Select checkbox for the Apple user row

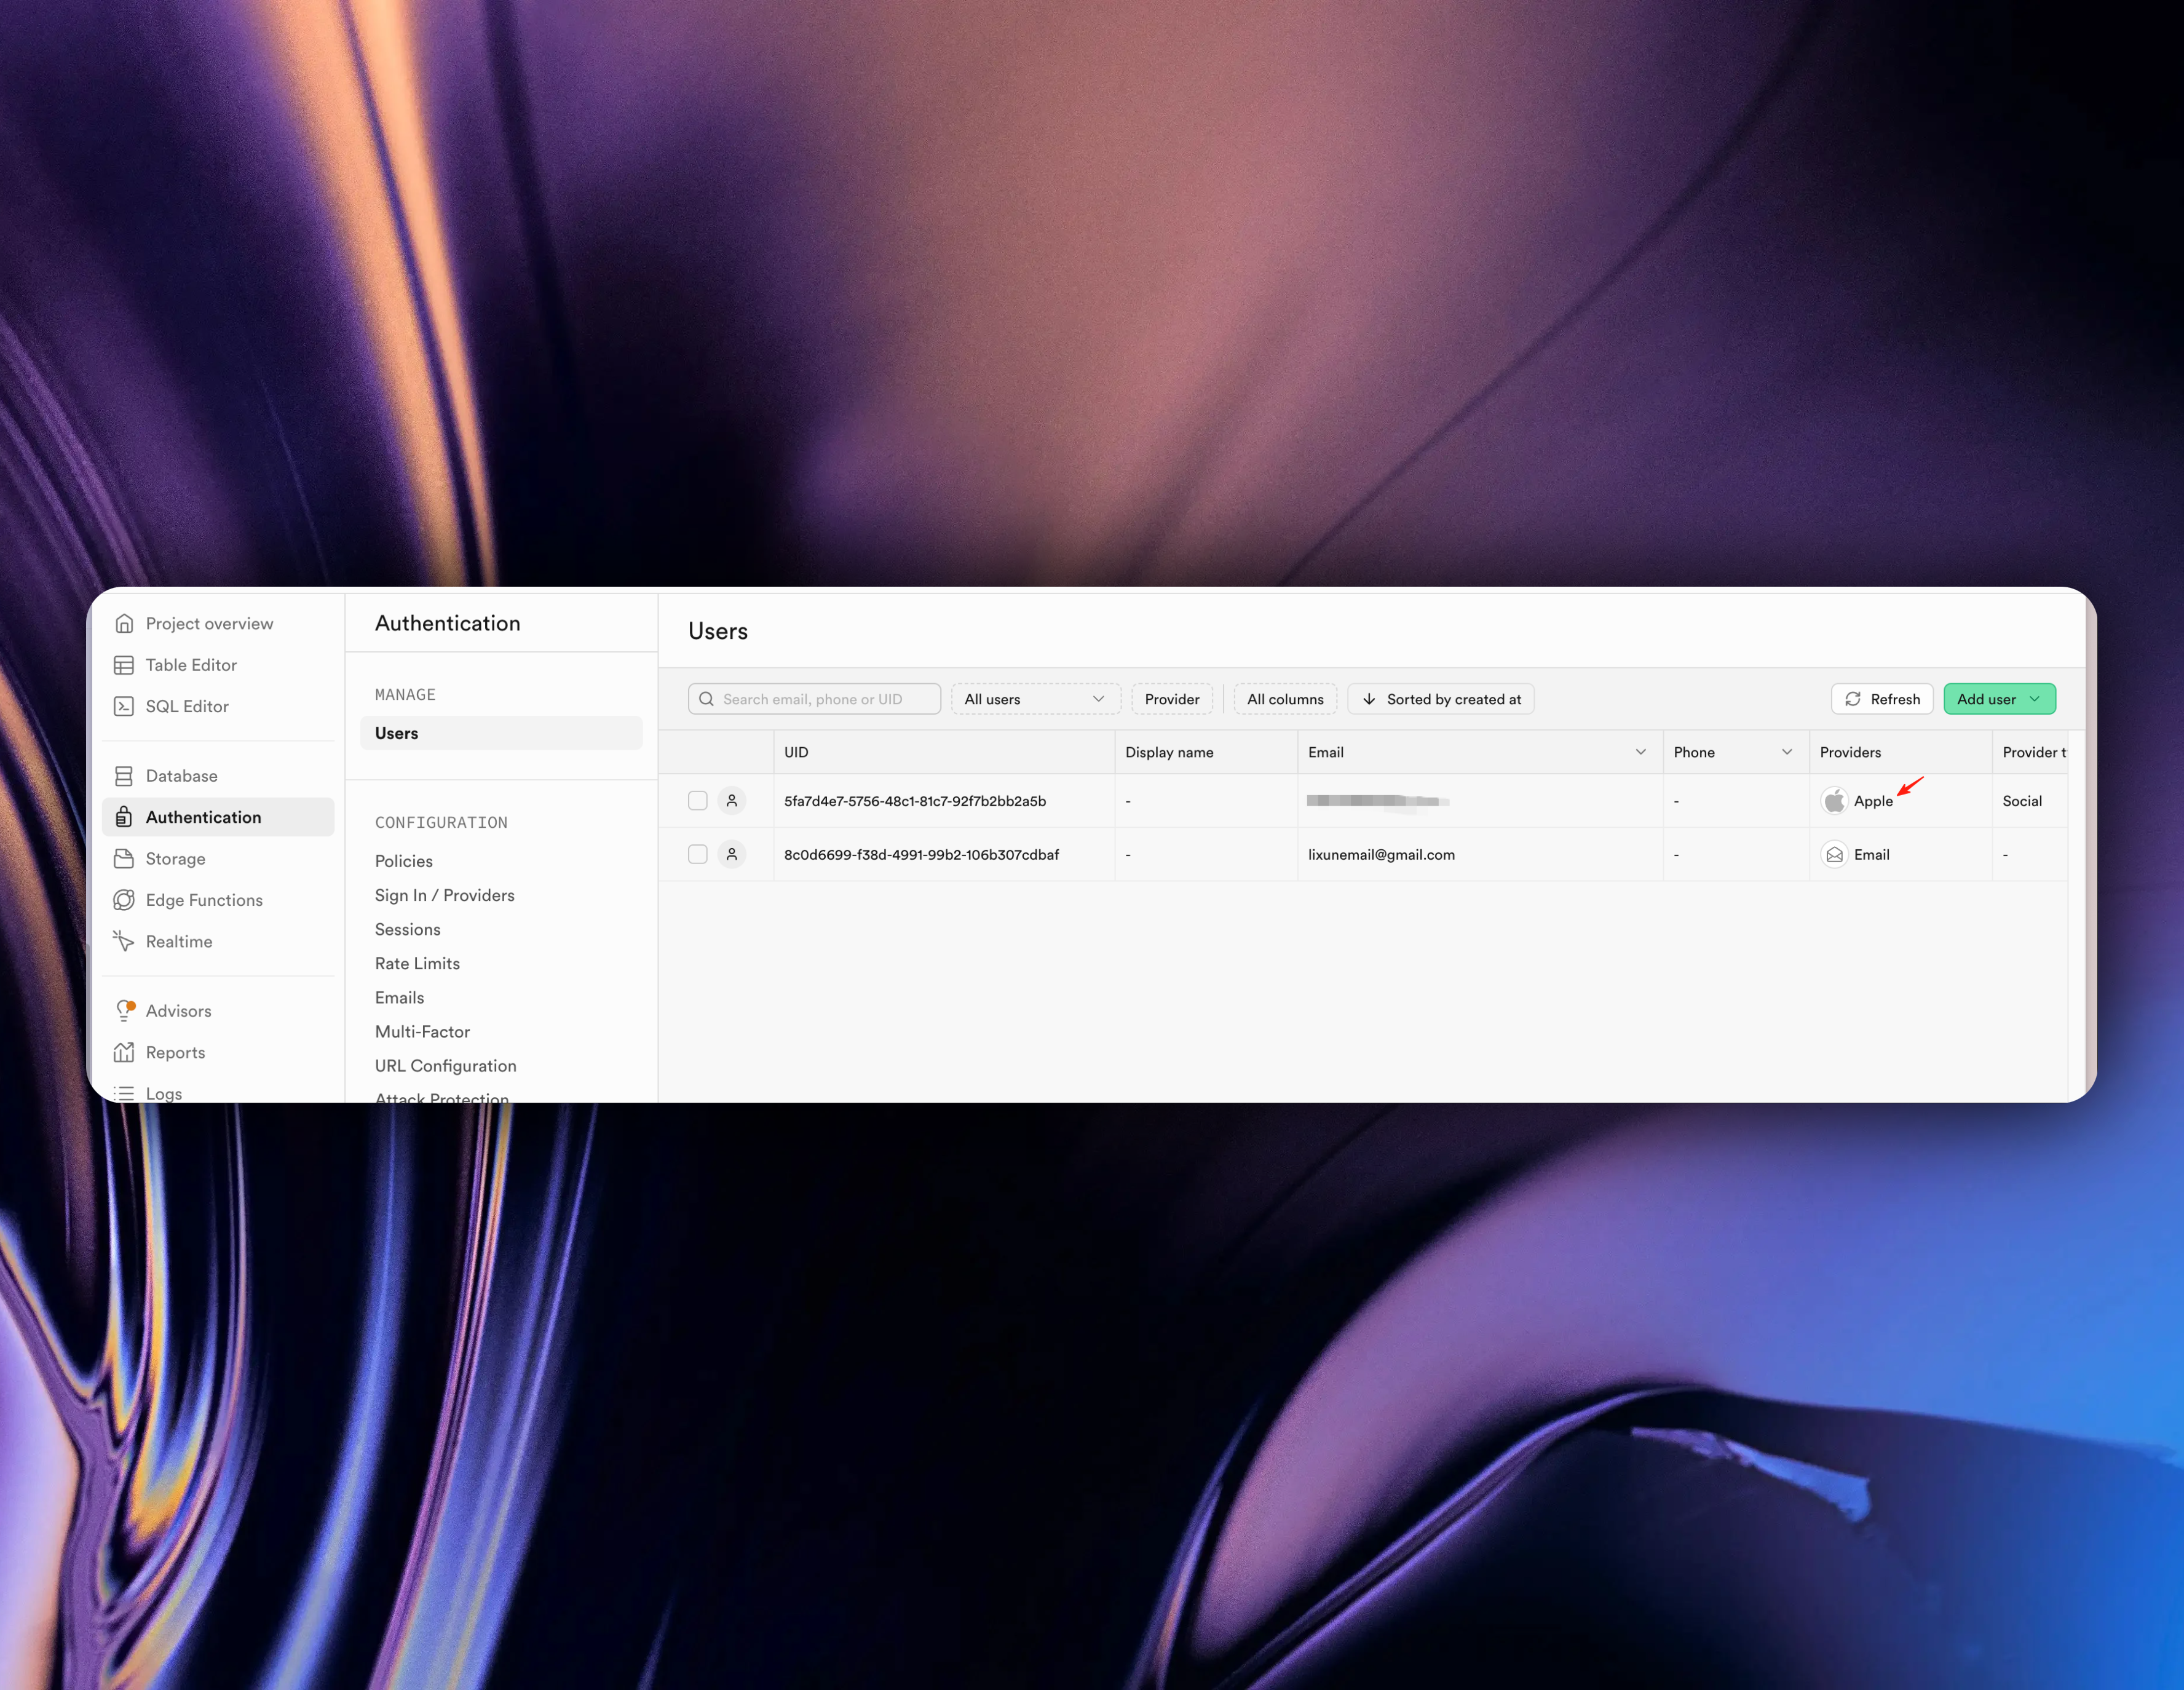click(x=698, y=801)
